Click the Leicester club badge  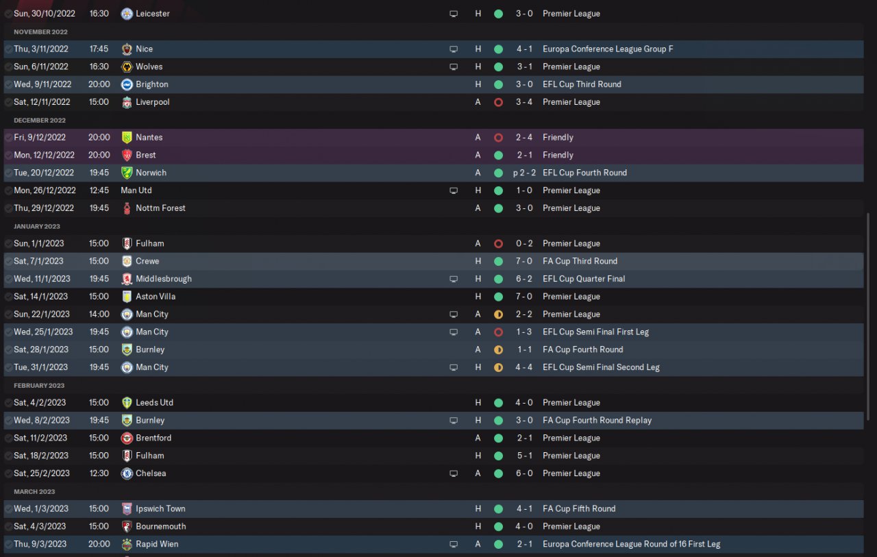tap(127, 14)
